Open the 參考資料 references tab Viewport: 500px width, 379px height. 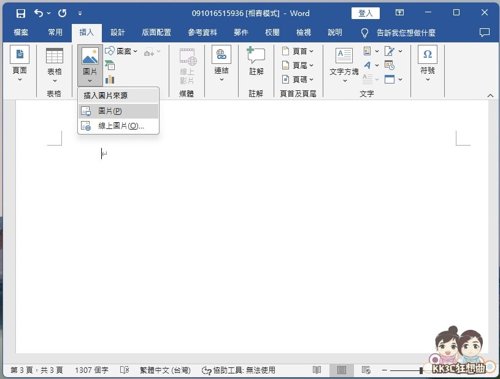pyautogui.click(x=202, y=32)
